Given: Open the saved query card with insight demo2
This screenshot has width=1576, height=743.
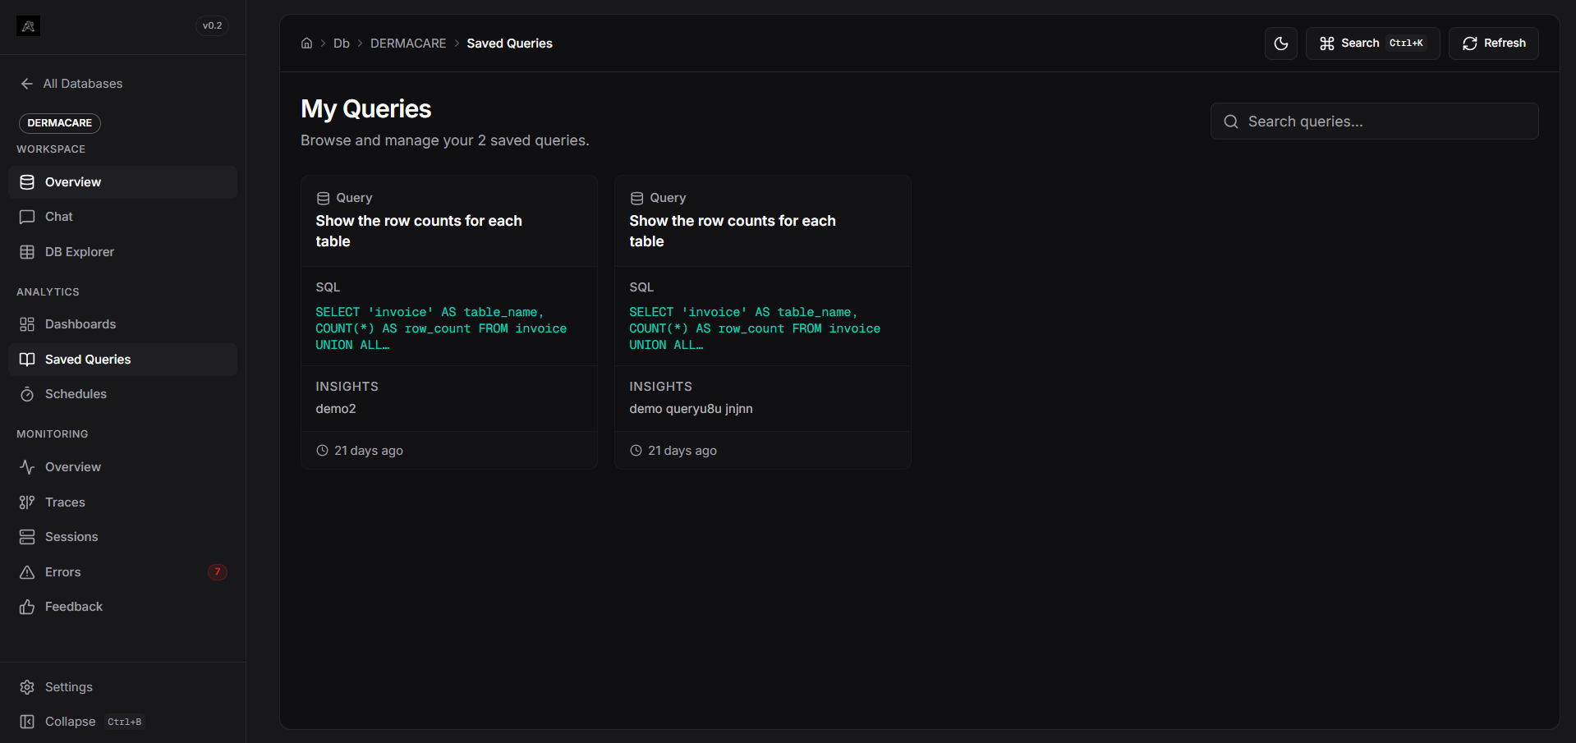Looking at the screenshot, I should pos(449,322).
